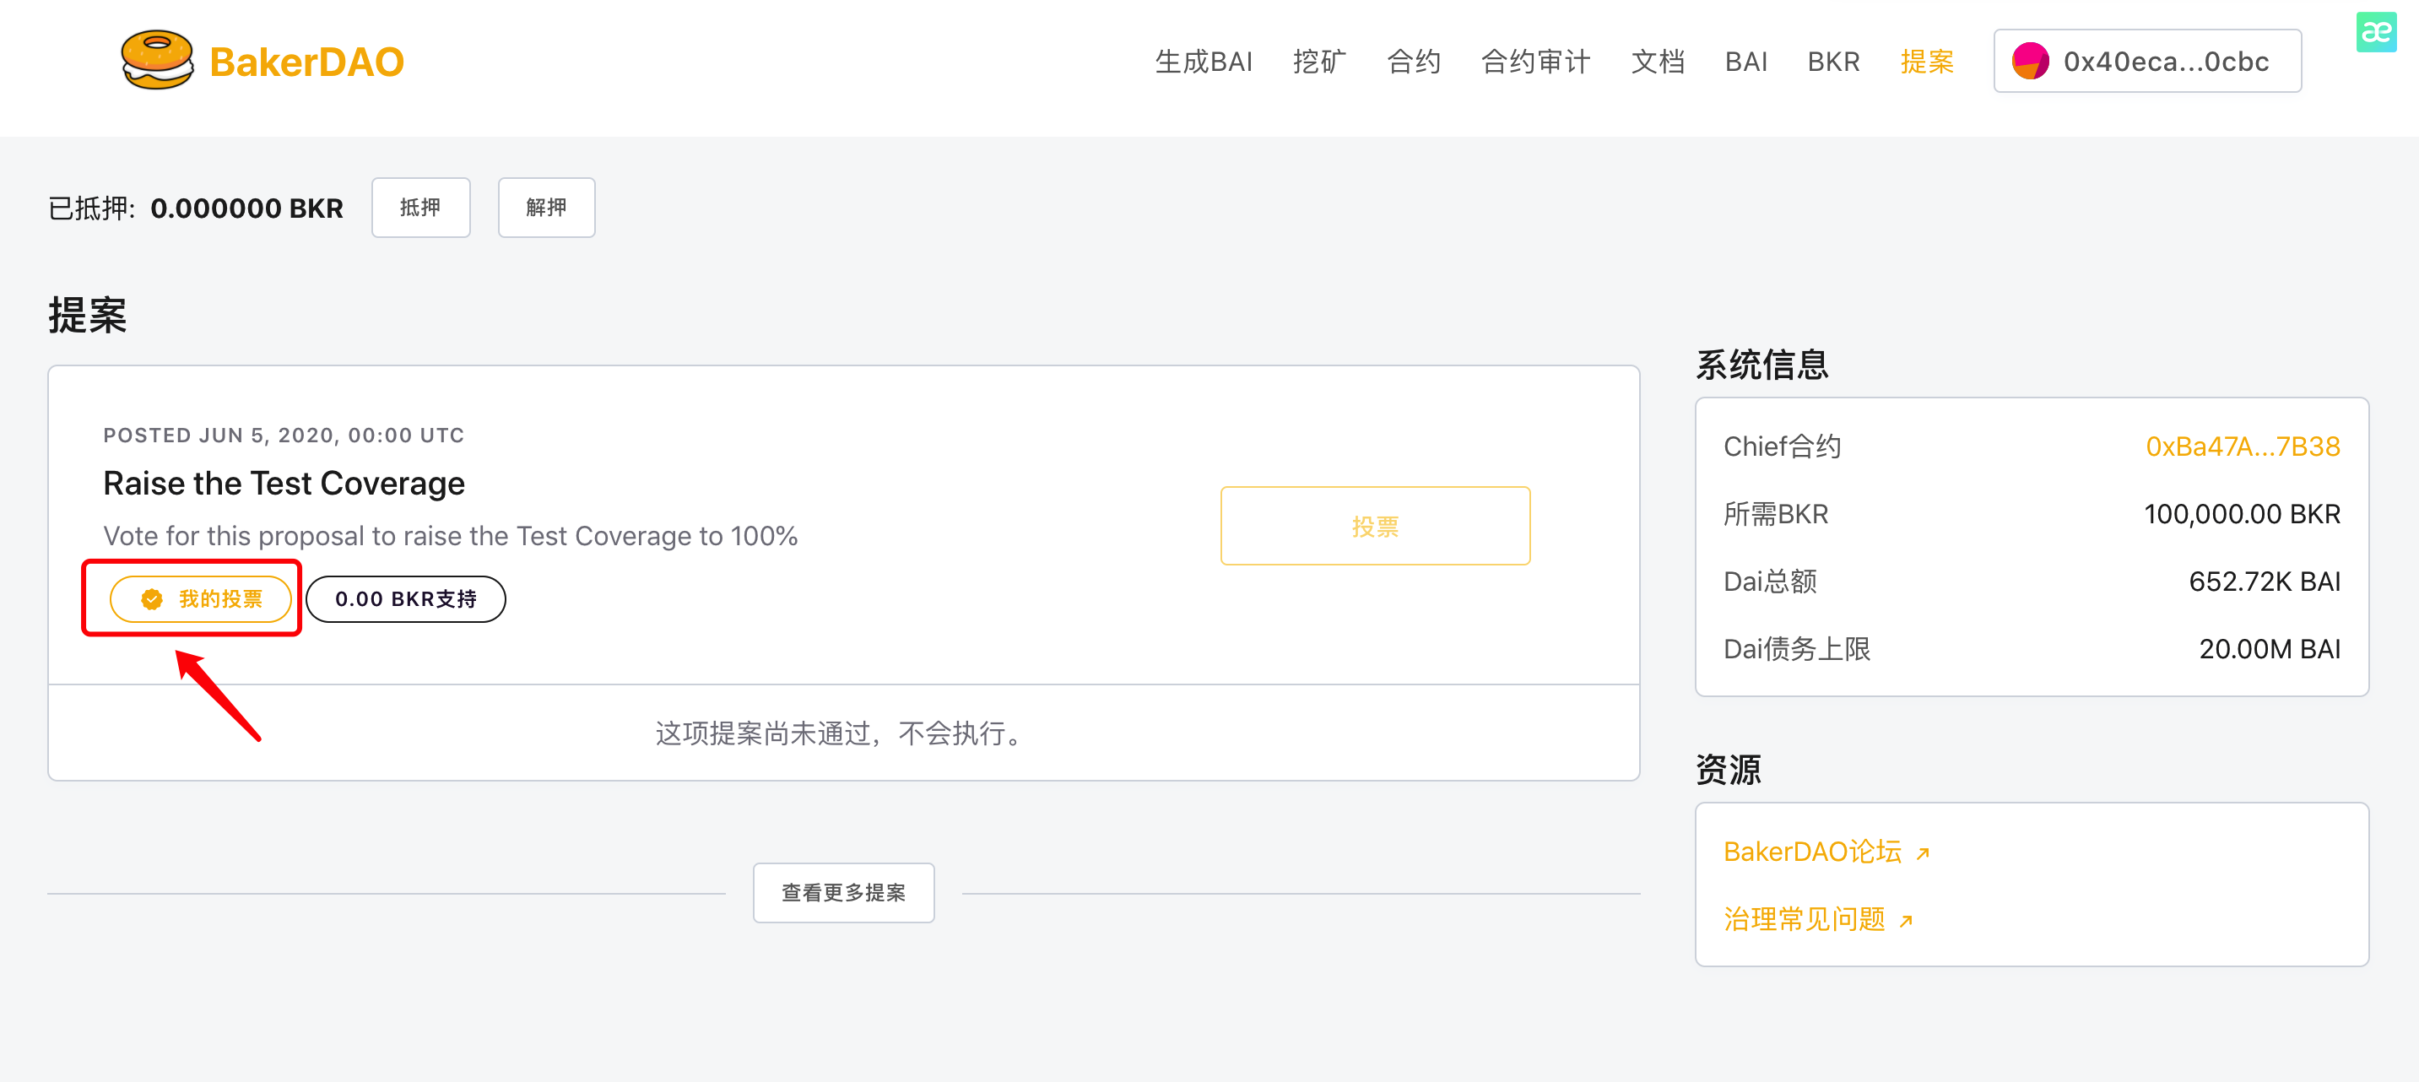The image size is (2419, 1082).
Task: Open the Raise the Test Coverage proposal title
Action: (x=284, y=483)
